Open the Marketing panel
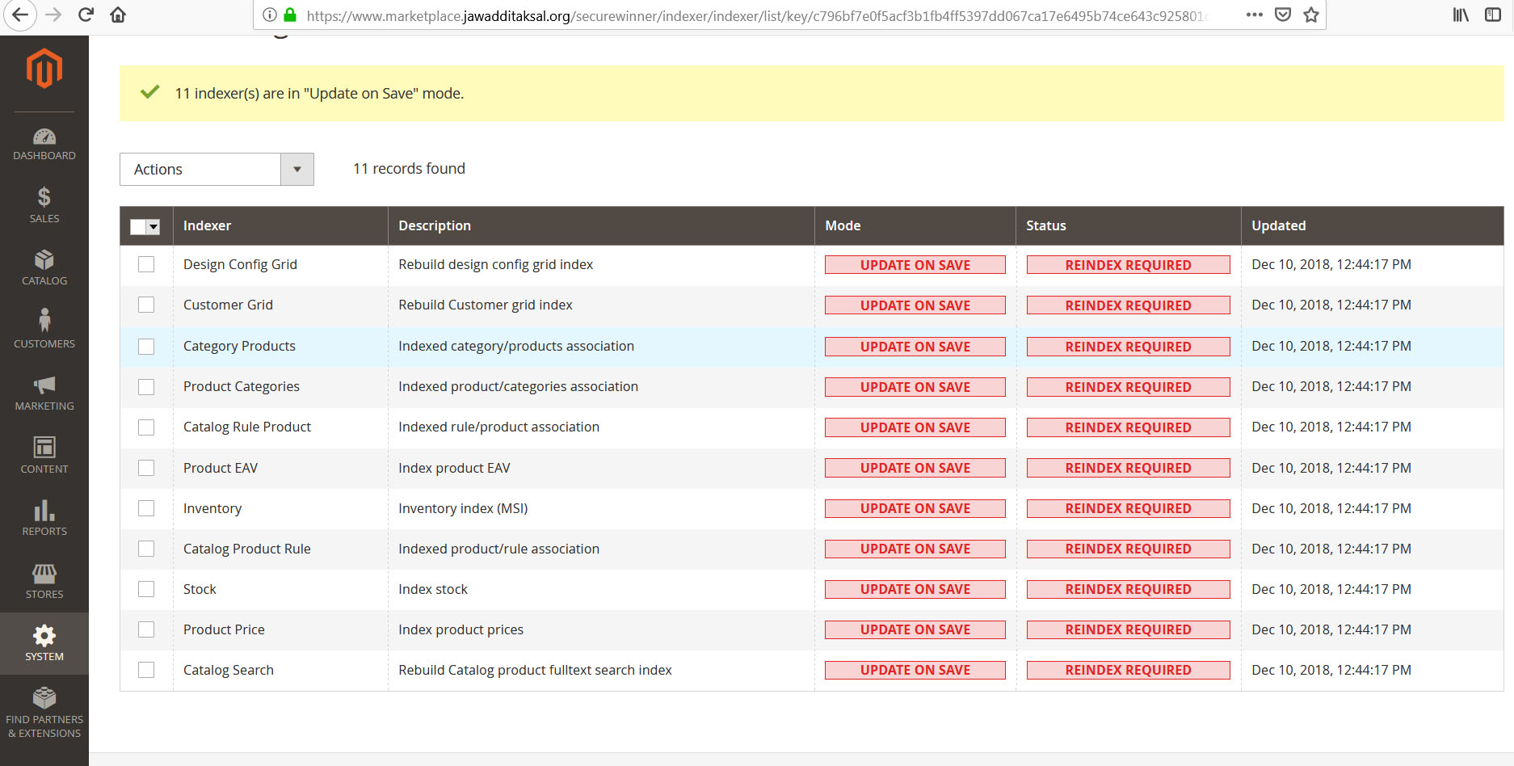The height and width of the screenshot is (766, 1514). coord(44,393)
